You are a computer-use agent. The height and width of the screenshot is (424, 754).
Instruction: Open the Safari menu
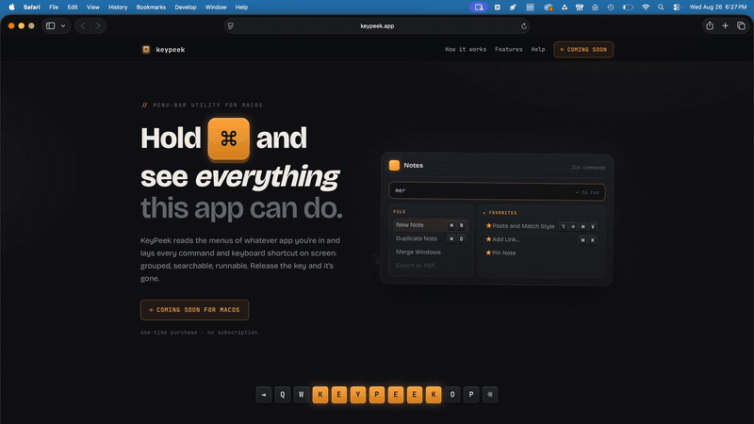click(32, 8)
